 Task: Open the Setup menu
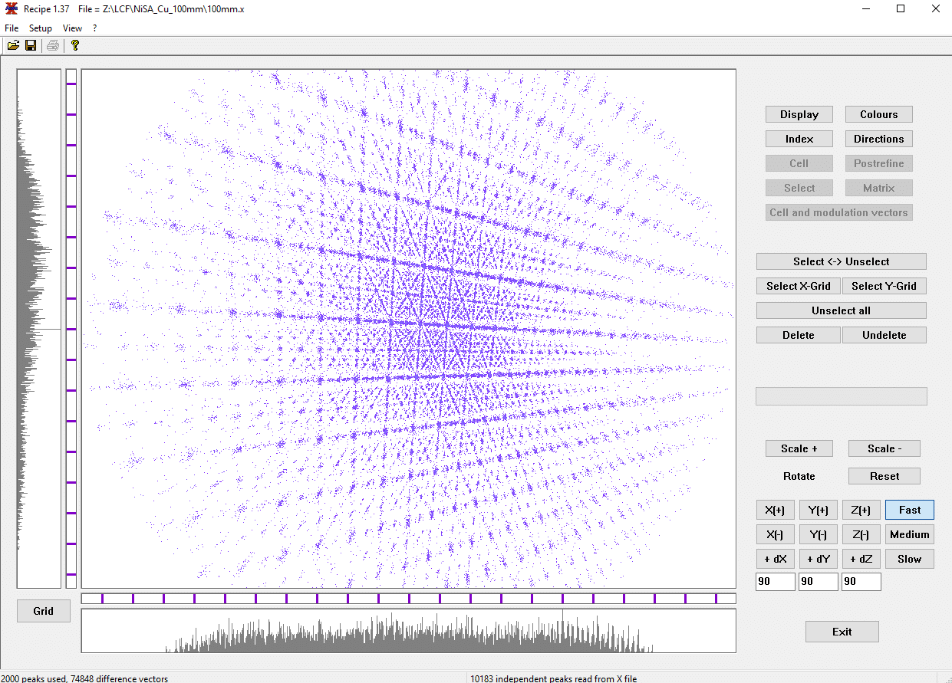40,28
